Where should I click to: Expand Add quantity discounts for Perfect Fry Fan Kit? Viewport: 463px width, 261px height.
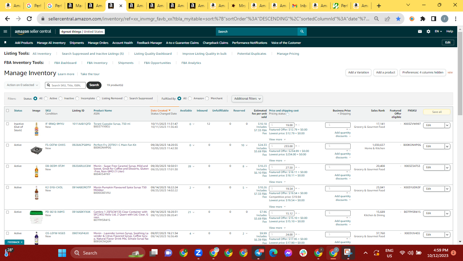[x=342, y=156]
